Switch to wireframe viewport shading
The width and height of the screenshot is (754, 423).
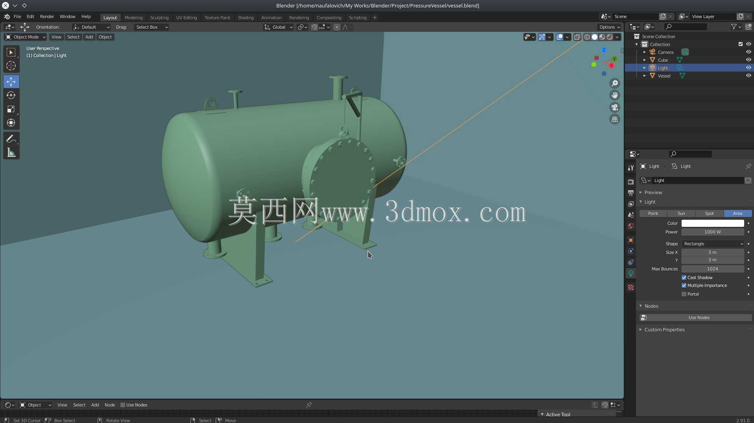pos(587,37)
